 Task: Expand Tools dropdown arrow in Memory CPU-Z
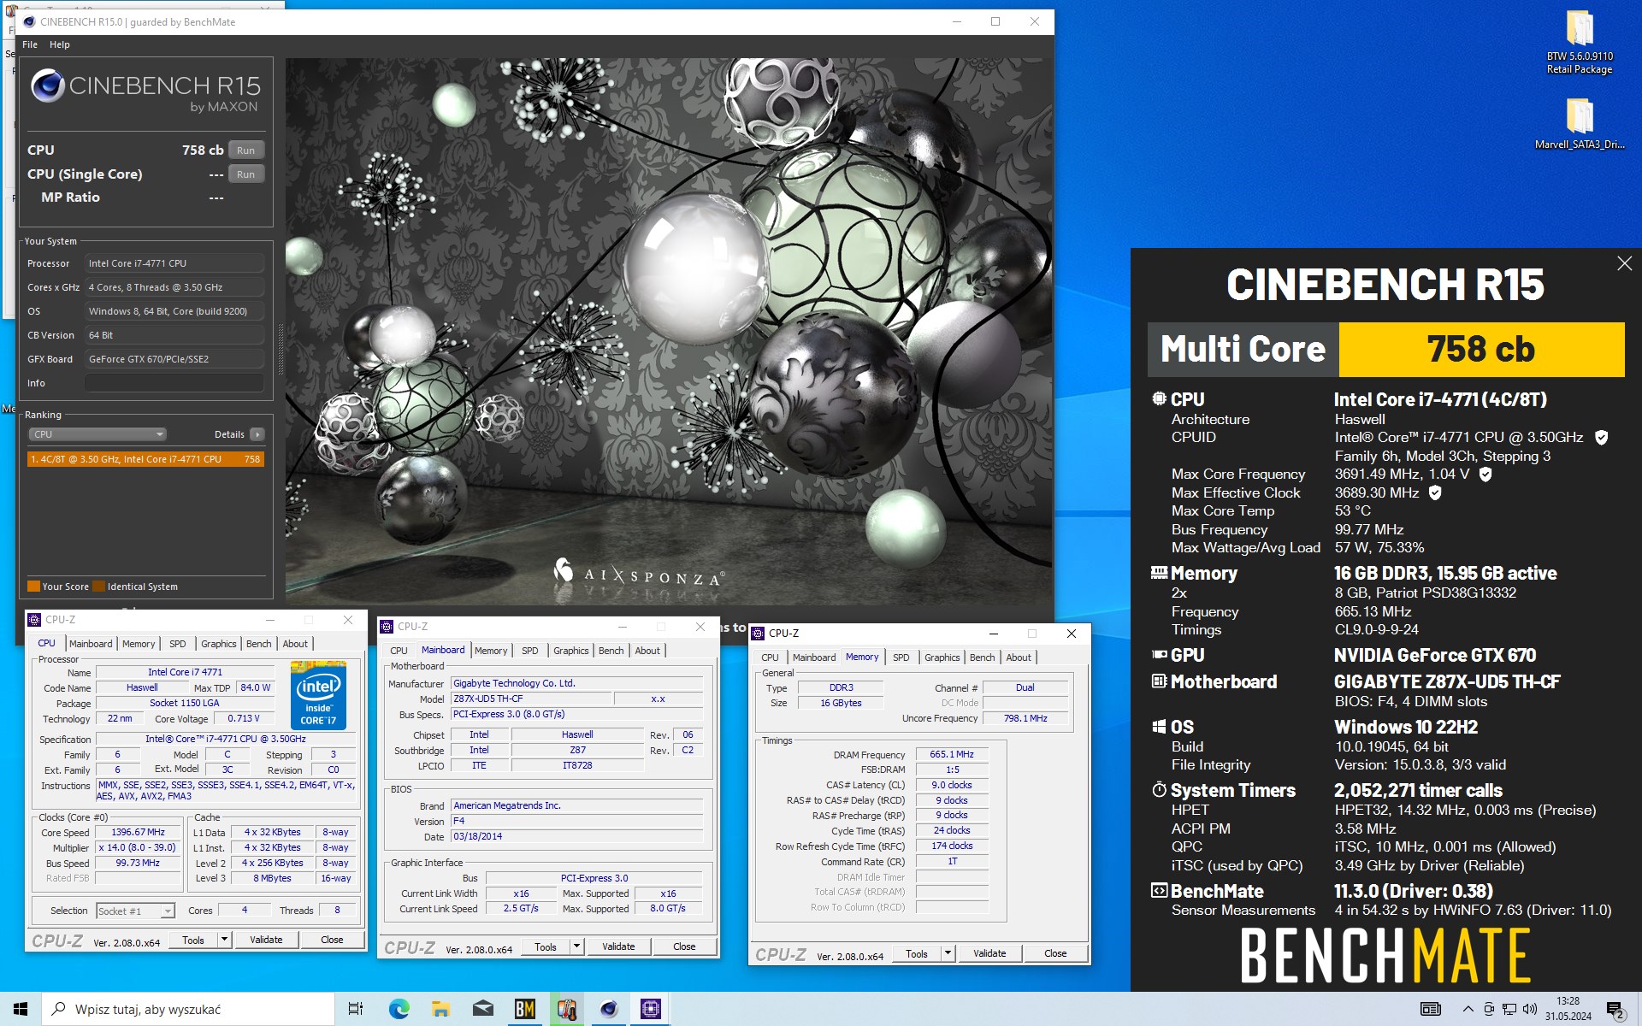click(948, 953)
